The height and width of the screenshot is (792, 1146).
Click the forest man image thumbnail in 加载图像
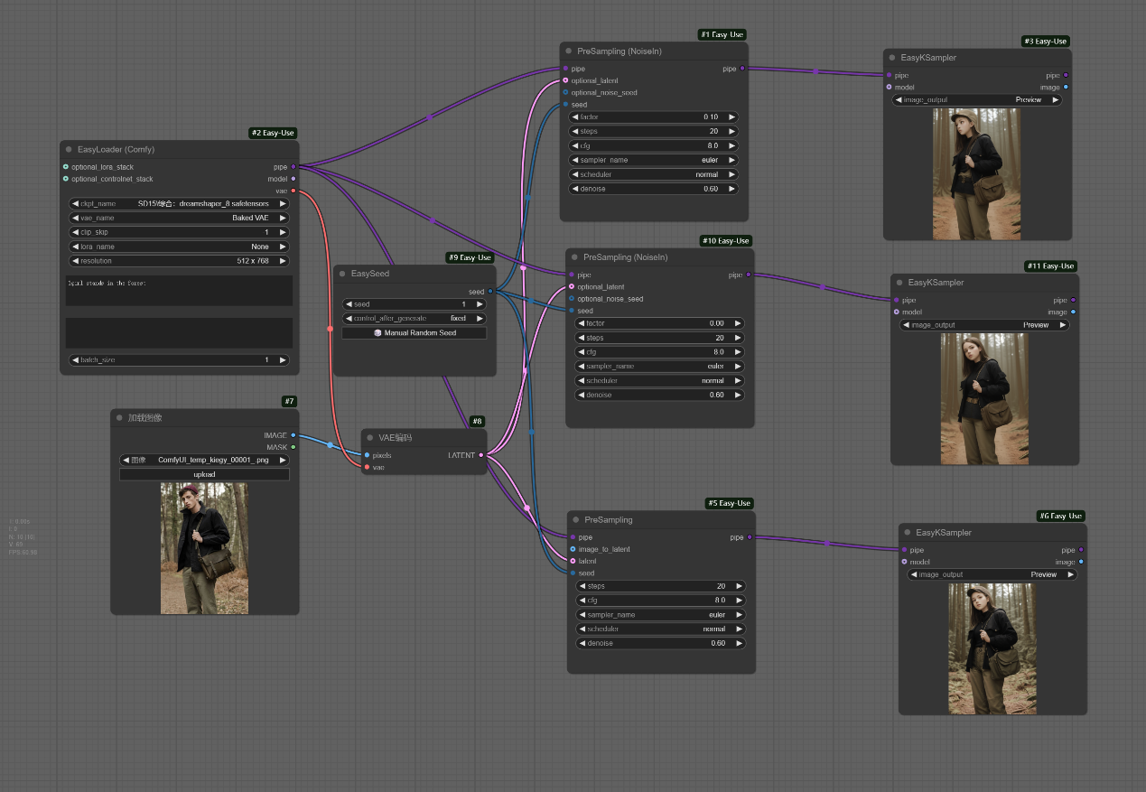pyautogui.click(x=204, y=548)
